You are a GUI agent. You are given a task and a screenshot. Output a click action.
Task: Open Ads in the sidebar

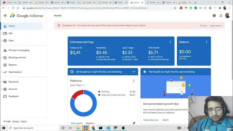click(11, 33)
